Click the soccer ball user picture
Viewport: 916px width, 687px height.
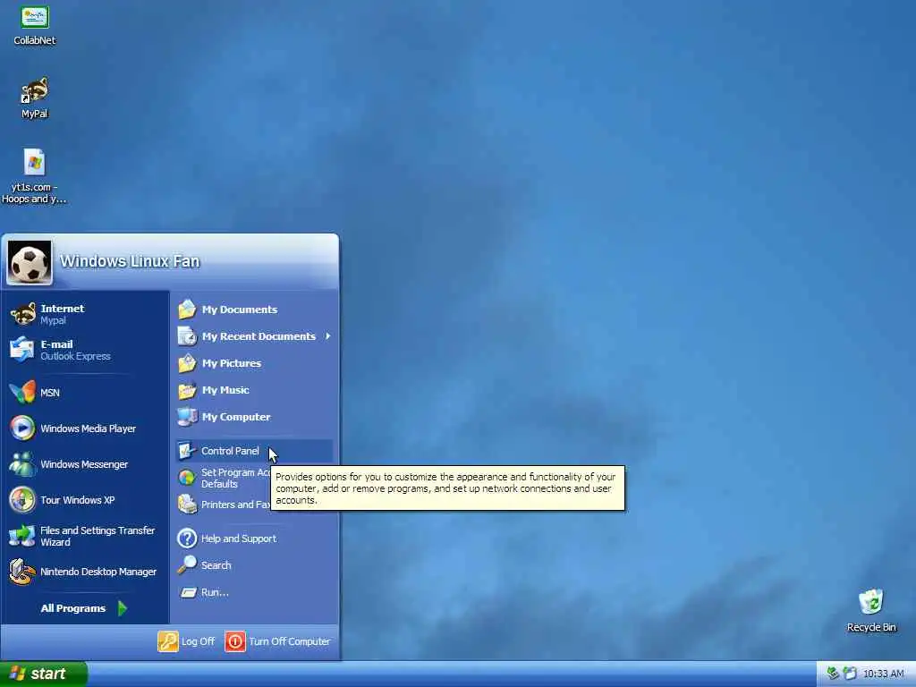point(30,262)
